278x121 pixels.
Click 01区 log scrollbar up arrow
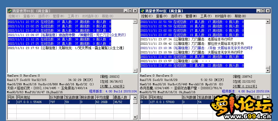point(135,22)
